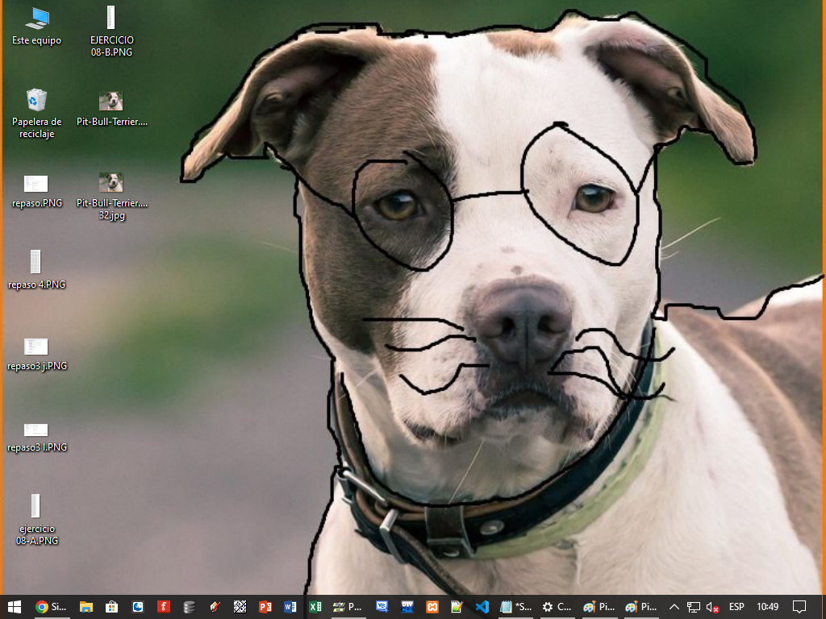
Task: Launch Word from the taskbar
Action: click(x=290, y=607)
